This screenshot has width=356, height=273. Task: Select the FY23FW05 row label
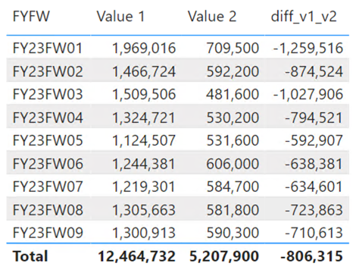48,140
